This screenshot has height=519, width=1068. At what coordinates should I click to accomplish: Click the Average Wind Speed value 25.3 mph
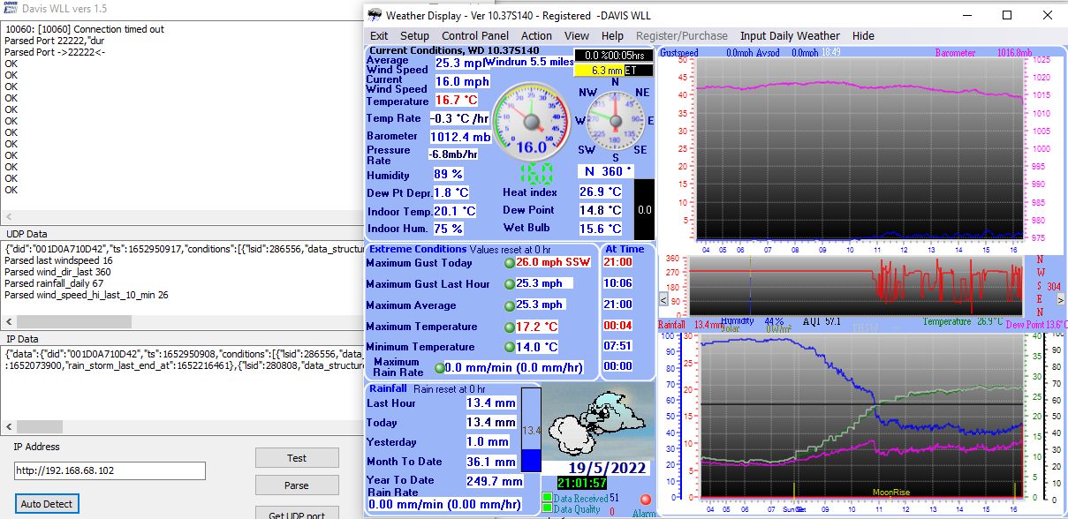460,63
